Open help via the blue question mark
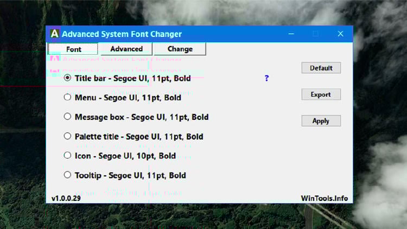This screenshot has height=229, width=407. pyautogui.click(x=266, y=78)
